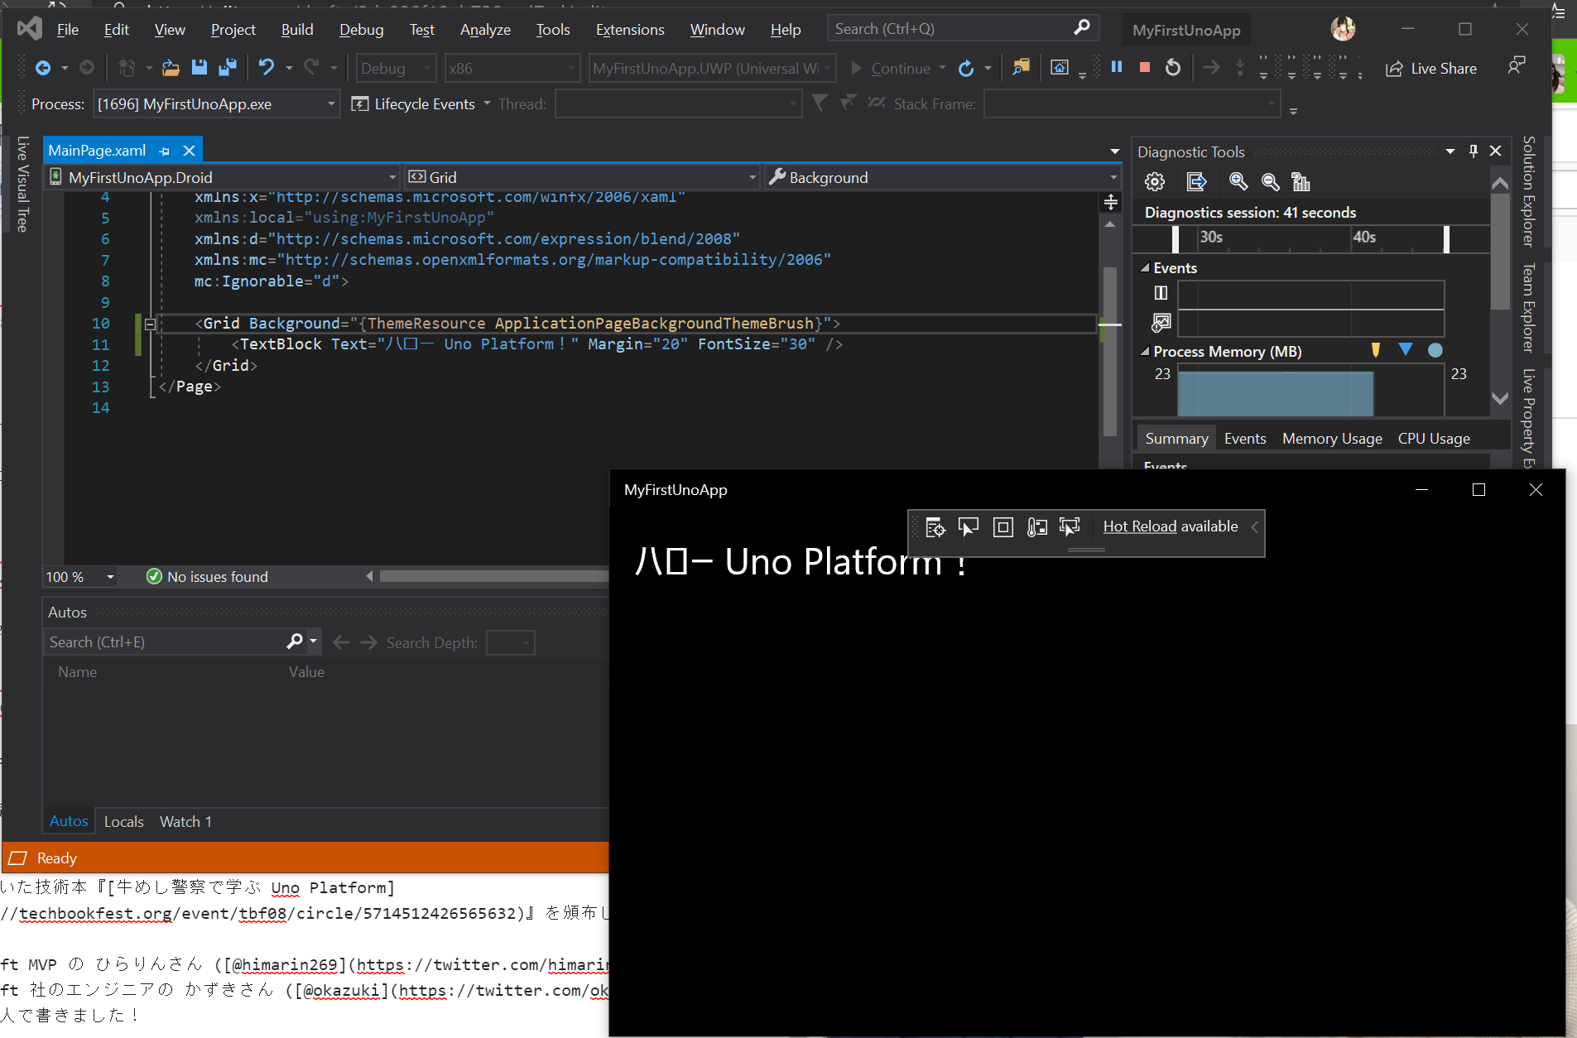The width and height of the screenshot is (1577, 1038).
Task: Open Diagnostic Tools window options dropdown
Action: (x=1450, y=151)
